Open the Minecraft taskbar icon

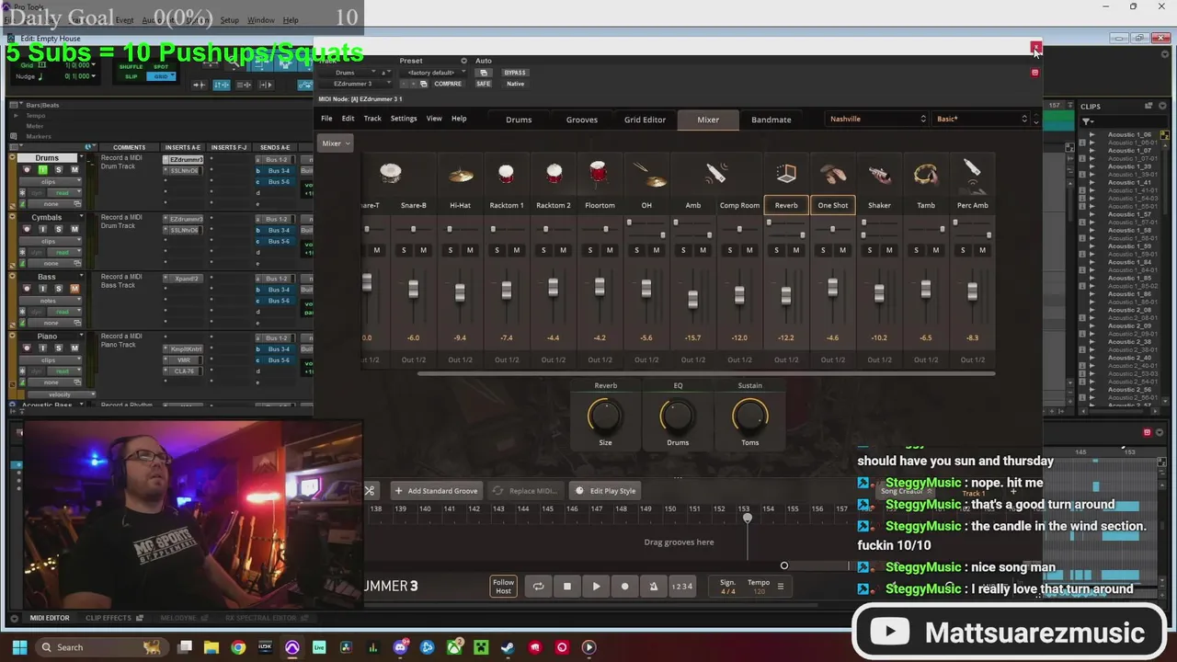click(x=481, y=647)
